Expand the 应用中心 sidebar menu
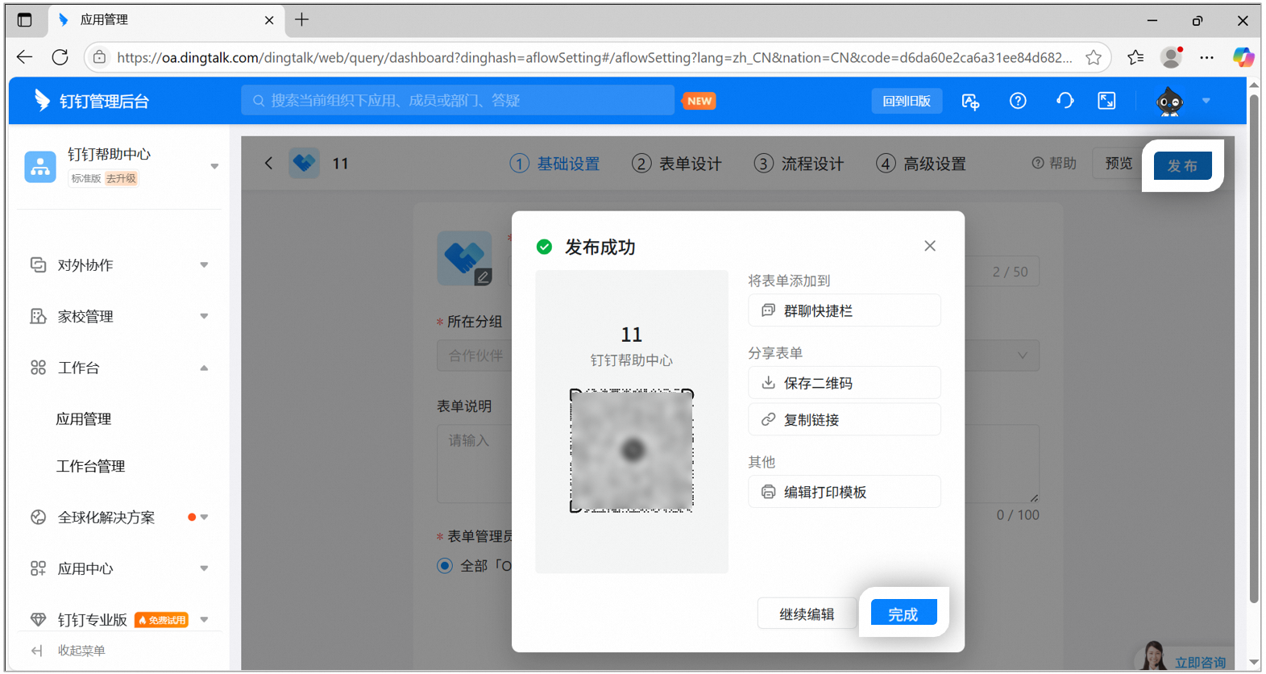Image resolution: width=1266 pixels, height=674 pixels. coord(204,568)
